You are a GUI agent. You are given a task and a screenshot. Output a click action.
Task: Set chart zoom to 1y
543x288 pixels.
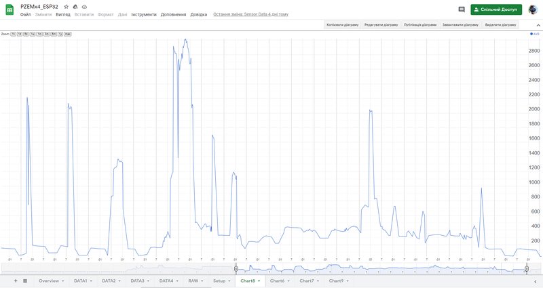tap(60, 35)
